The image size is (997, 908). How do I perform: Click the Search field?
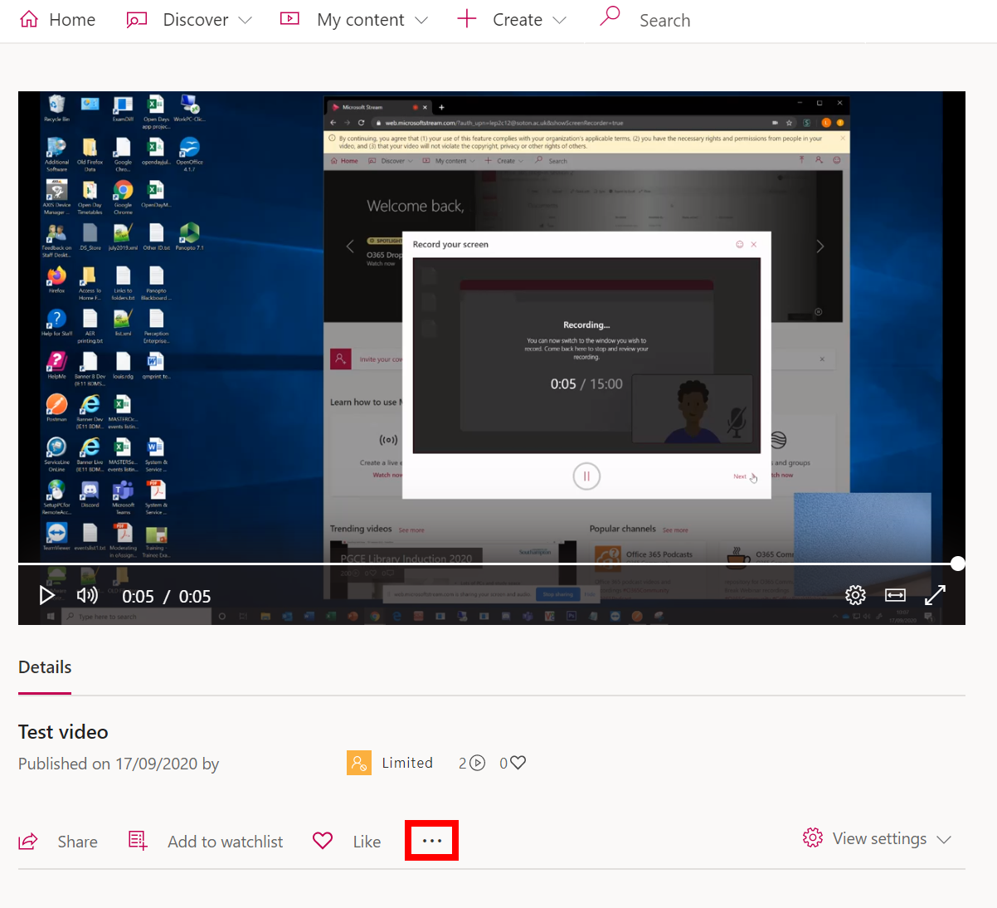coord(664,20)
